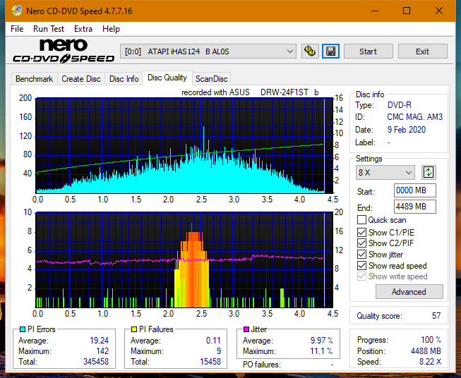Click PI Errors total 345458
Screen dimensions: 461x378
[x=96, y=362]
